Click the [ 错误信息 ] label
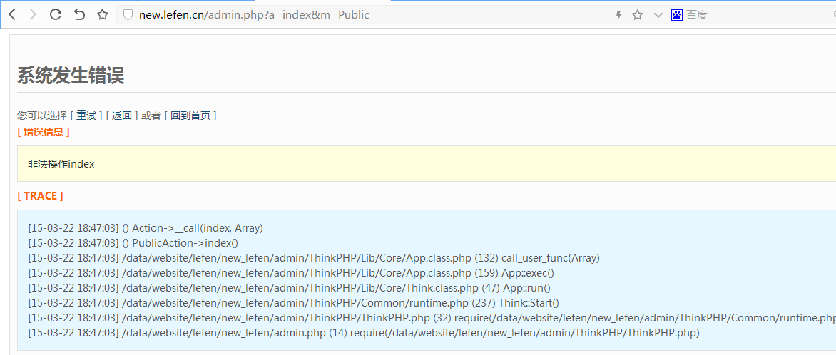Screen dimensions: 836x355 pos(44,132)
